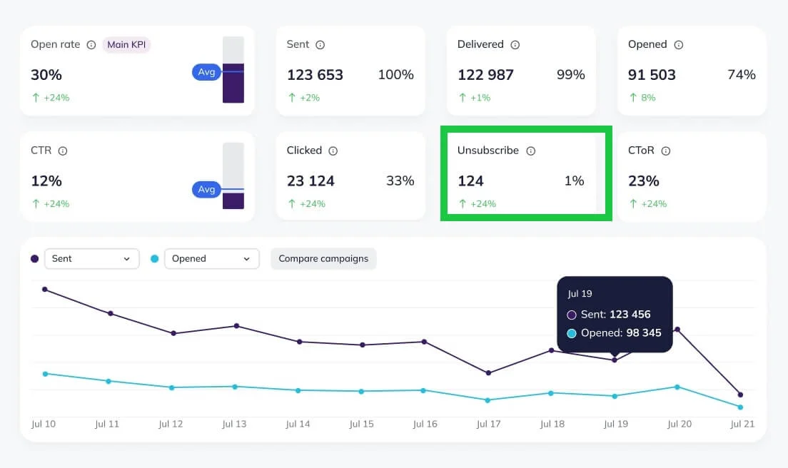Click the Open rate vertical bar gauge
This screenshot has height=468, width=788.
tap(233, 70)
